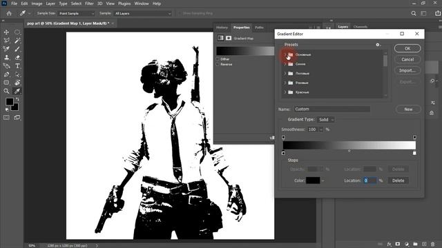This screenshot has width=442, height=248.
Task: Open the presets gear menu
Action: (x=378, y=45)
